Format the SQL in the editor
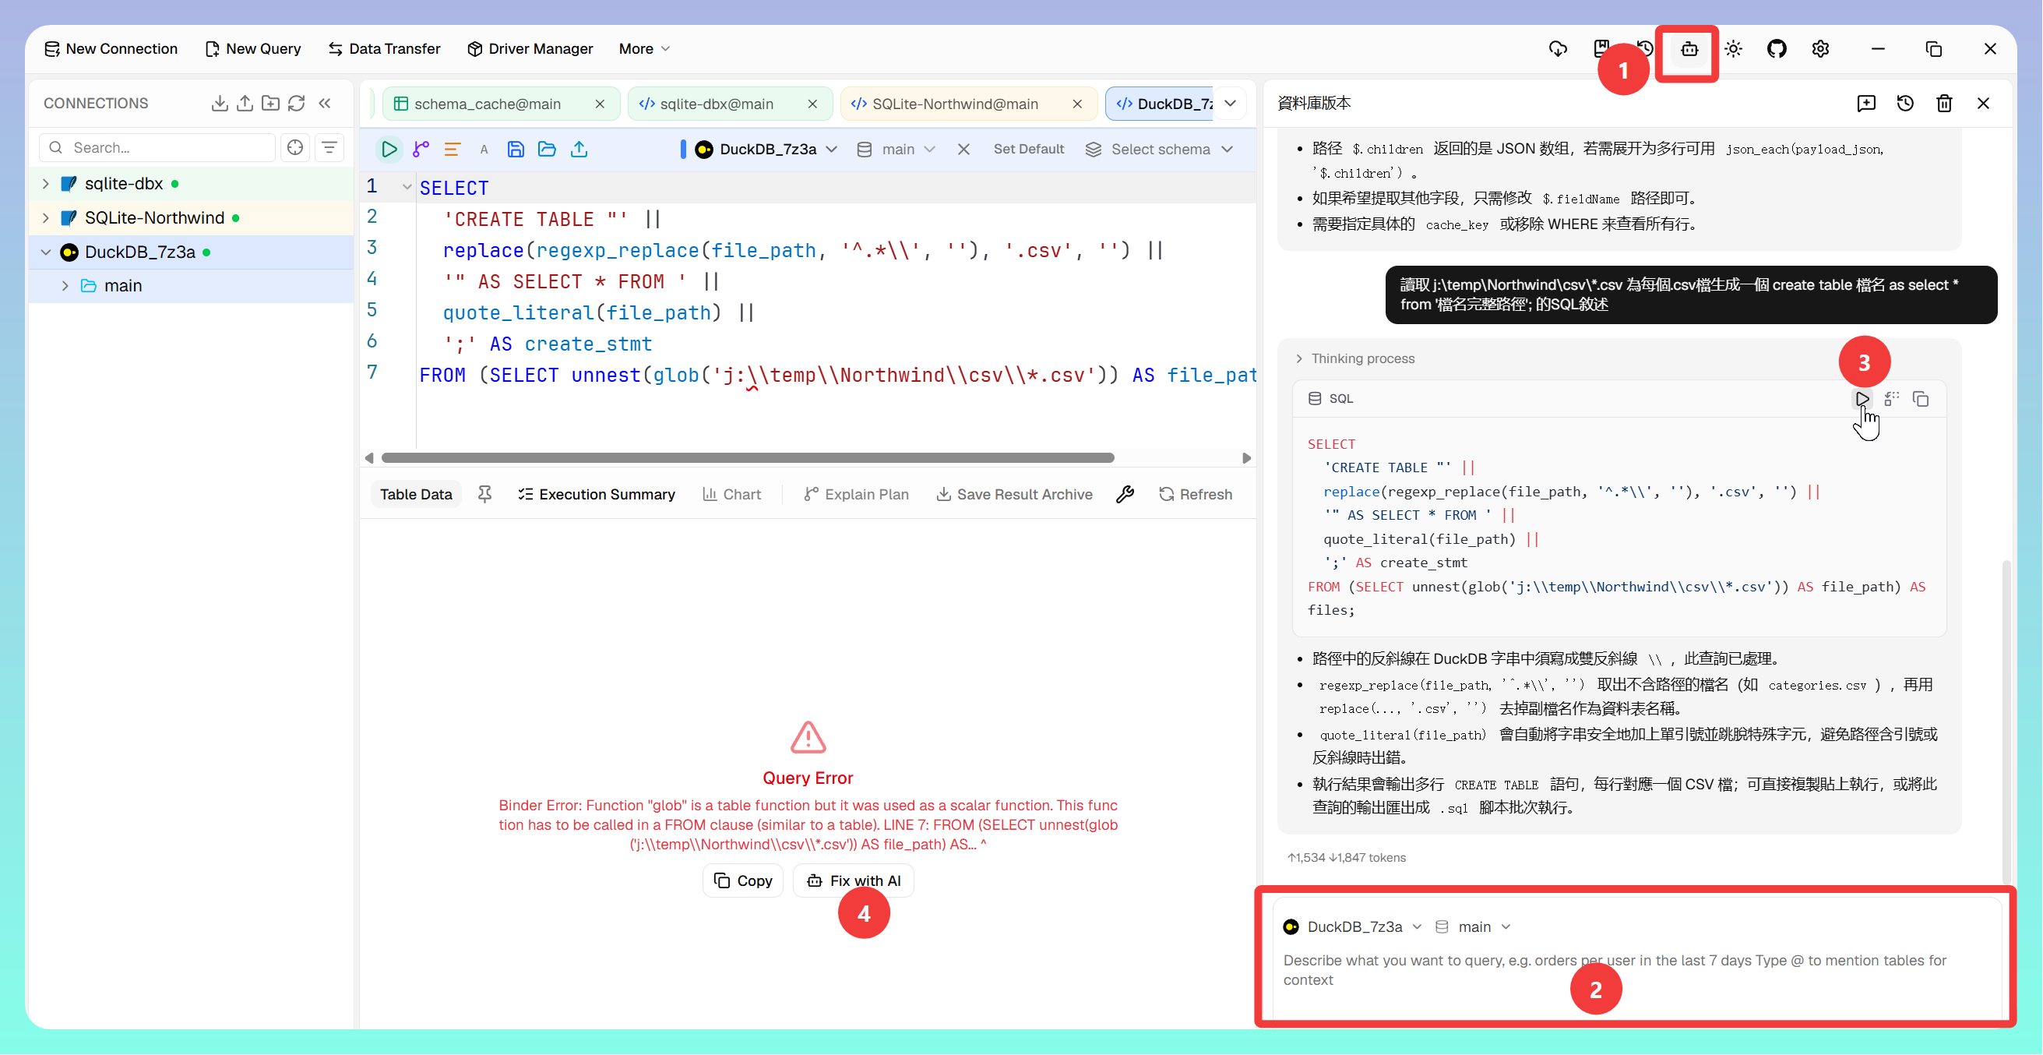 452,149
